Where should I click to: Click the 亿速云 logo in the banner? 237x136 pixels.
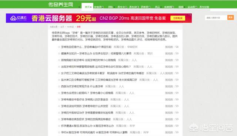click(x=18, y=18)
